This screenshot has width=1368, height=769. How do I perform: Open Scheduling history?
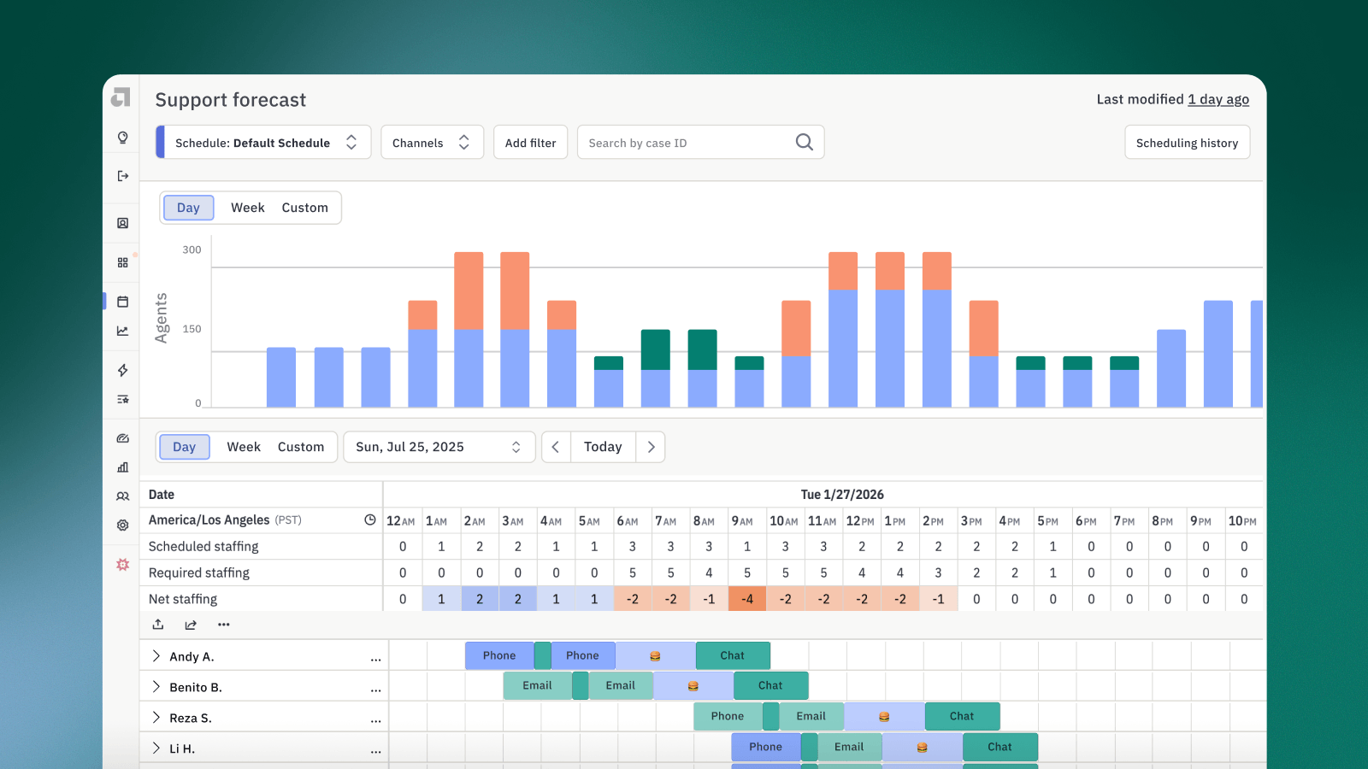[1187, 142]
